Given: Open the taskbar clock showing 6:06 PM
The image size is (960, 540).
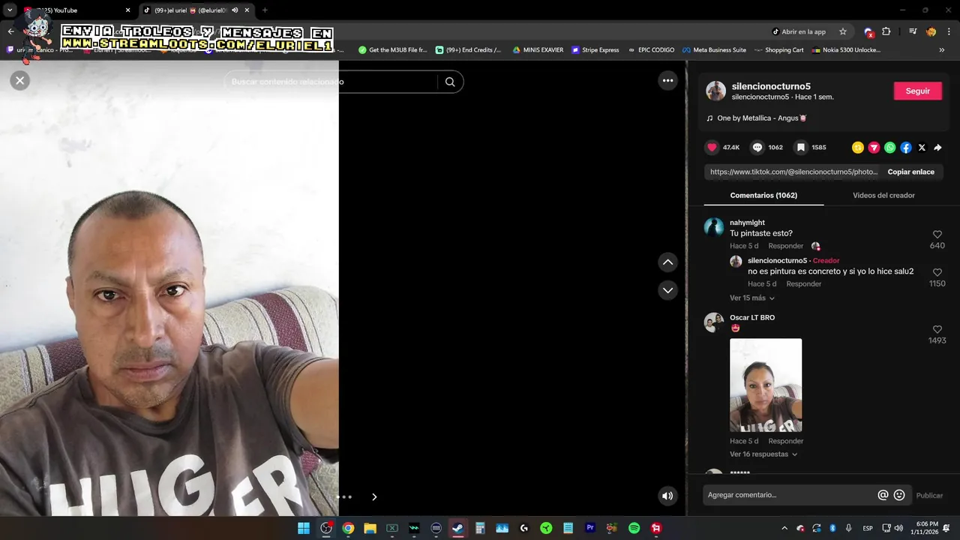Looking at the screenshot, I should point(926,528).
